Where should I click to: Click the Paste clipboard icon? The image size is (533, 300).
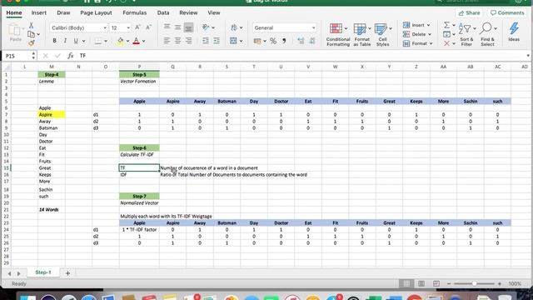click(x=15, y=31)
